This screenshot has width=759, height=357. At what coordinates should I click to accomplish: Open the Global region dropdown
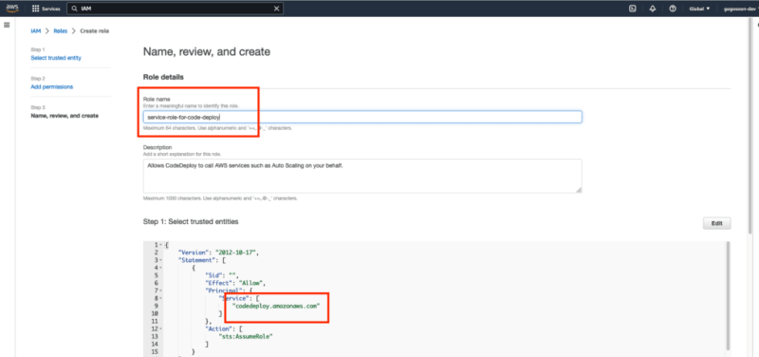tap(699, 9)
